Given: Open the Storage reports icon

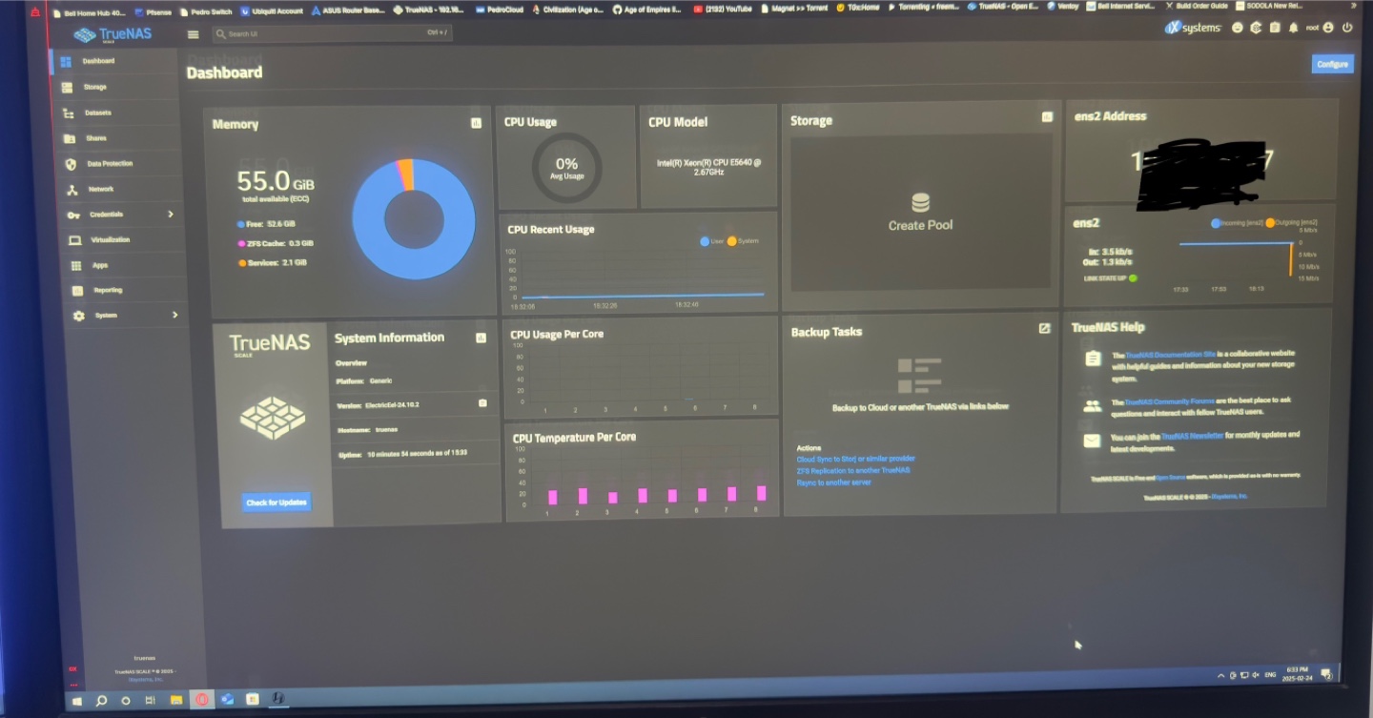Looking at the screenshot, I should tap(1046, 117).
